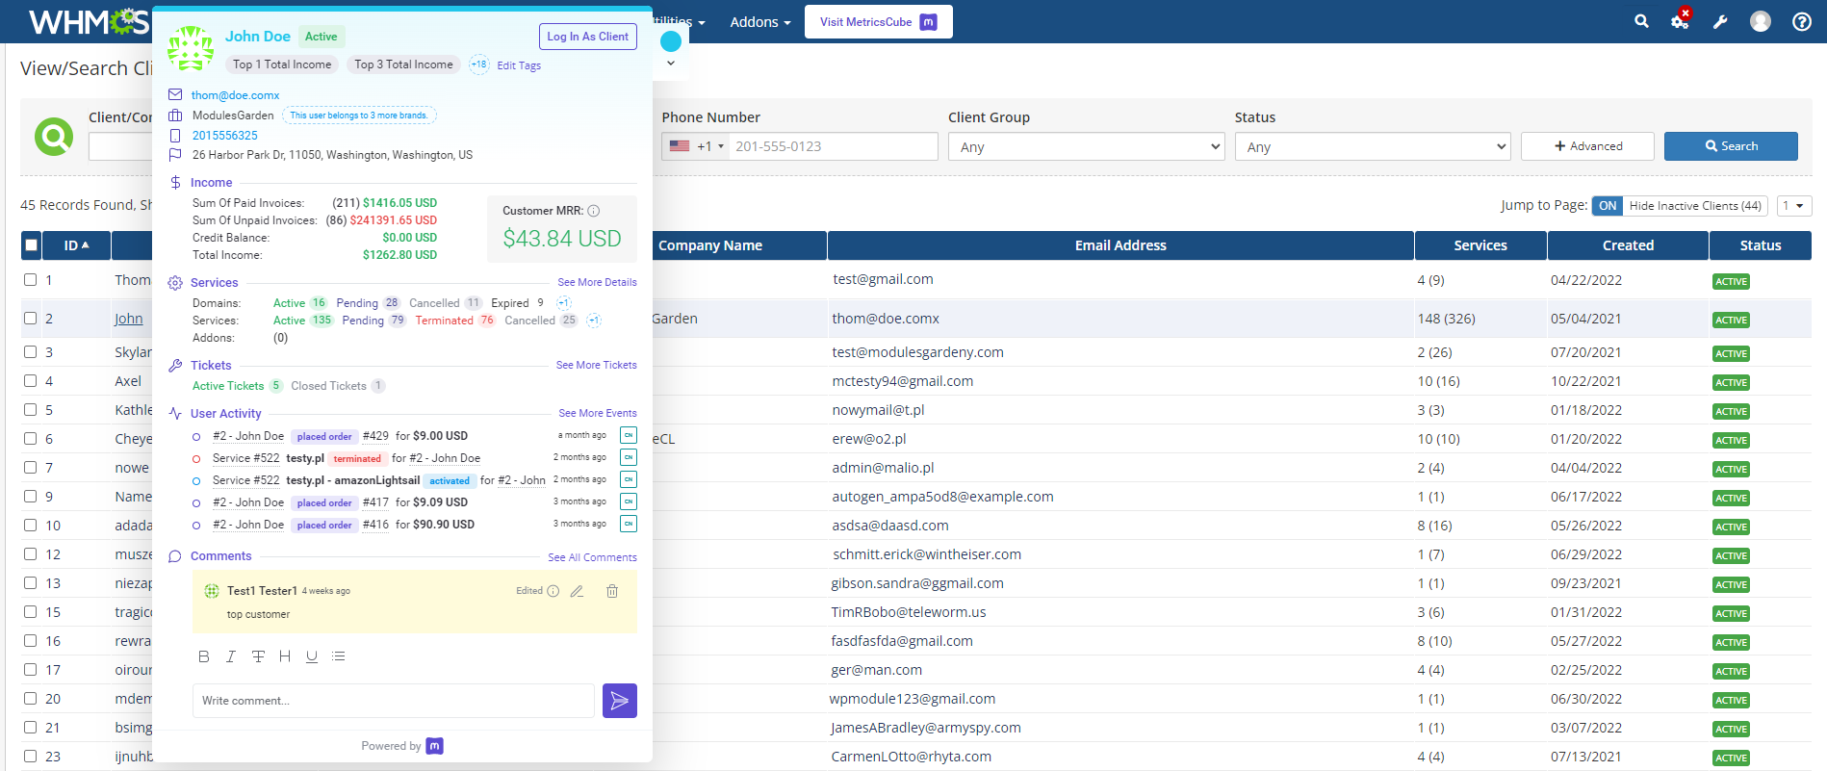Tick the checkbox for client ID 7

[31, 468]
